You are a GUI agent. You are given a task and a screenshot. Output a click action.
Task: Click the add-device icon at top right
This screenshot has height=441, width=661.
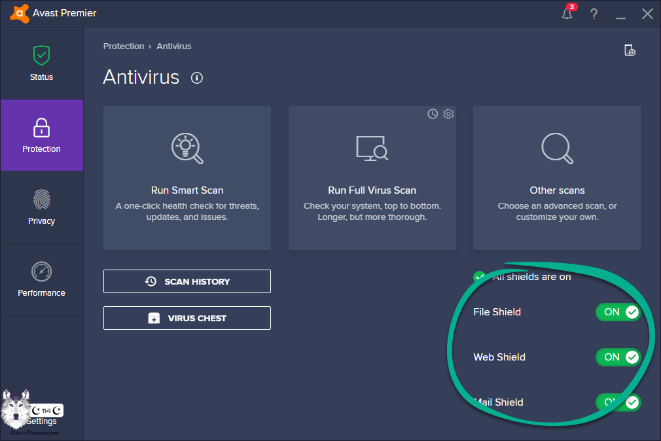coord(630,50)
